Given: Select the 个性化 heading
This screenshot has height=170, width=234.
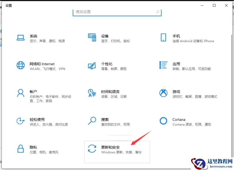Looking at the screenshot, I should (107, 64).
